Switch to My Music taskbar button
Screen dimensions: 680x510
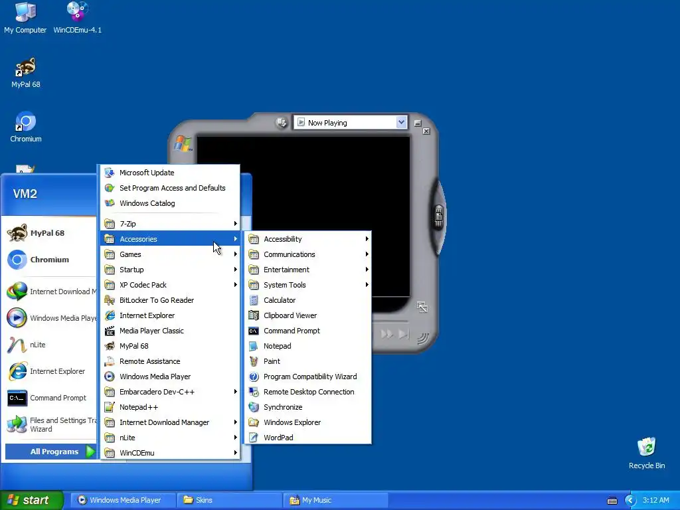(335, 500)
